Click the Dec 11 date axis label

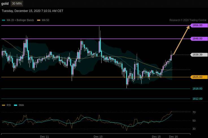point(44,137)
